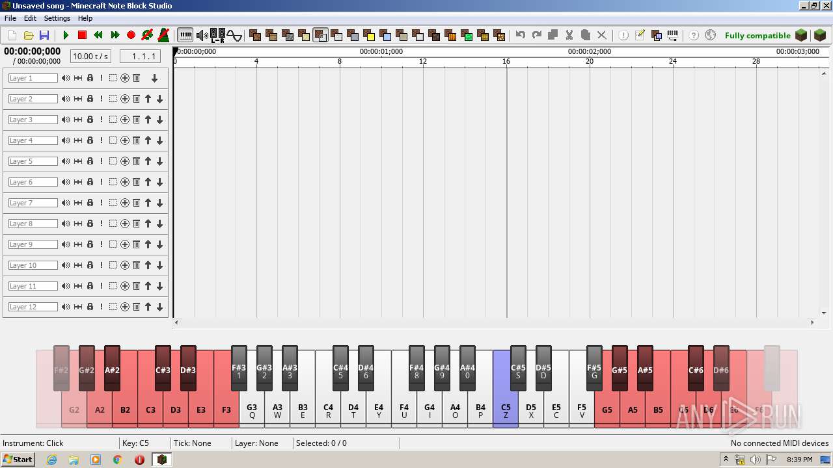Screen dimensions: 833x468
Task: Solo Layer 3 with exclamation icon
Action: click(102, 120)
